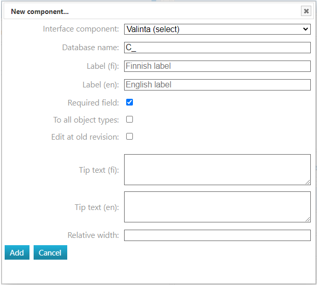Click the Database name input field
The image size is (317, 285).
point(217,48)
